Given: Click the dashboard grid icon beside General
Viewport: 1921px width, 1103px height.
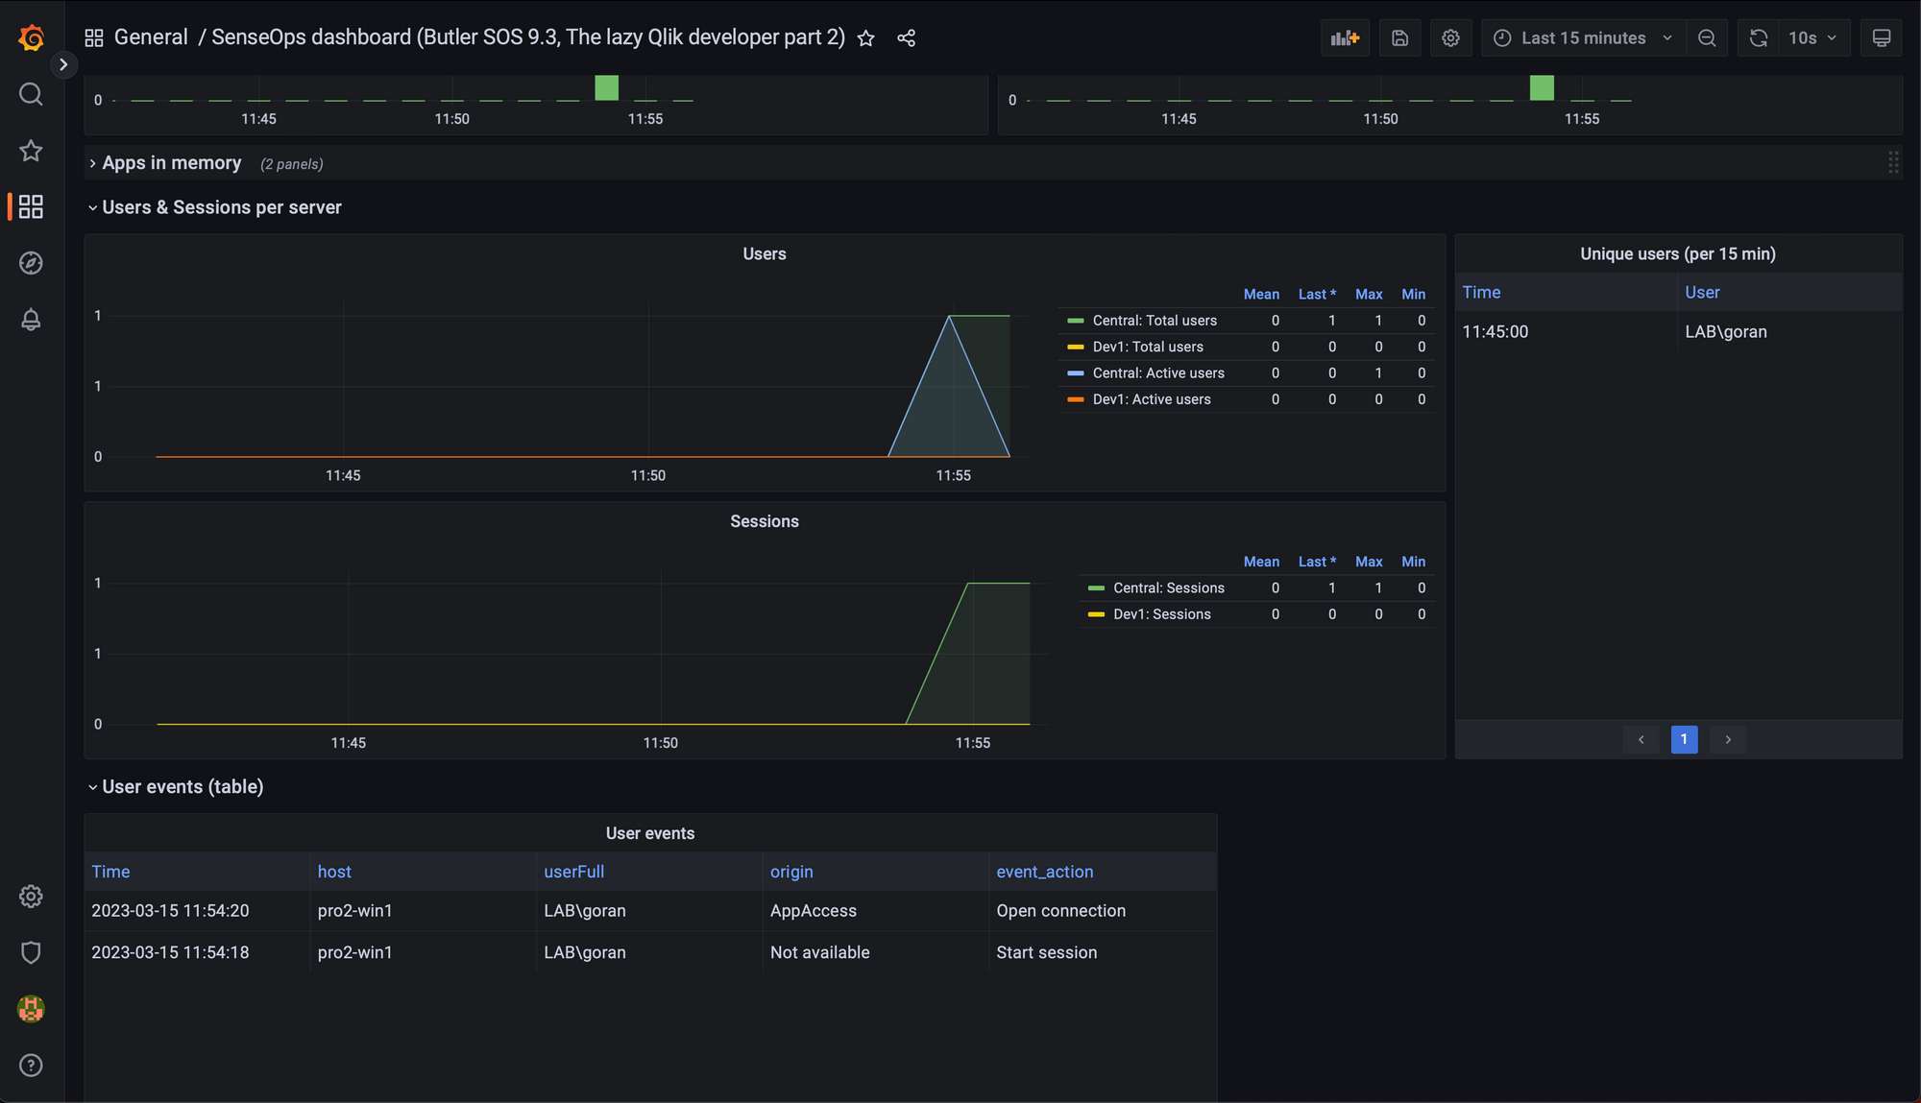Looking at the screenshot, I should point(94,37).
